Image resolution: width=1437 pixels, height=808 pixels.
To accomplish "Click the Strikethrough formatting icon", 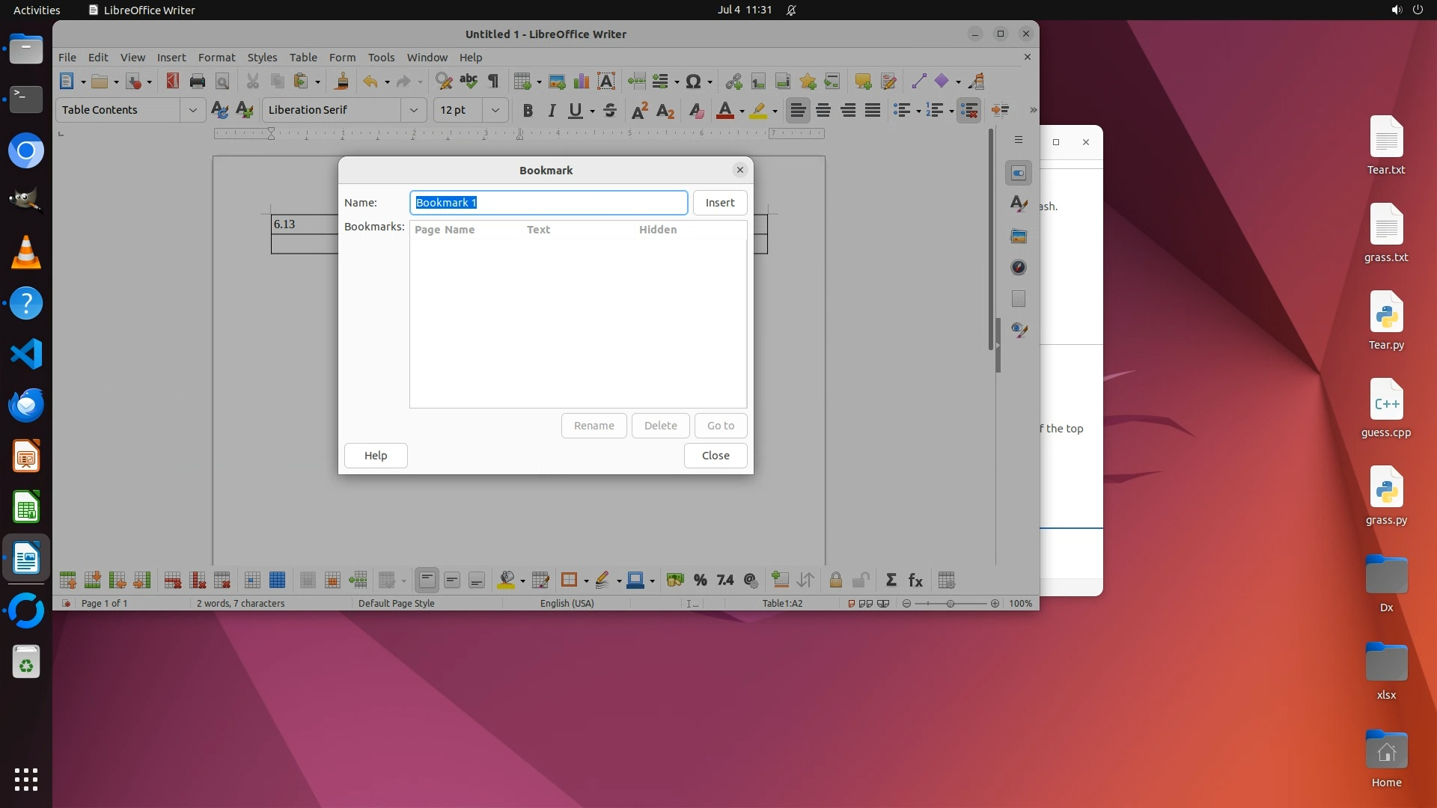I will click(x=610, y=111).
